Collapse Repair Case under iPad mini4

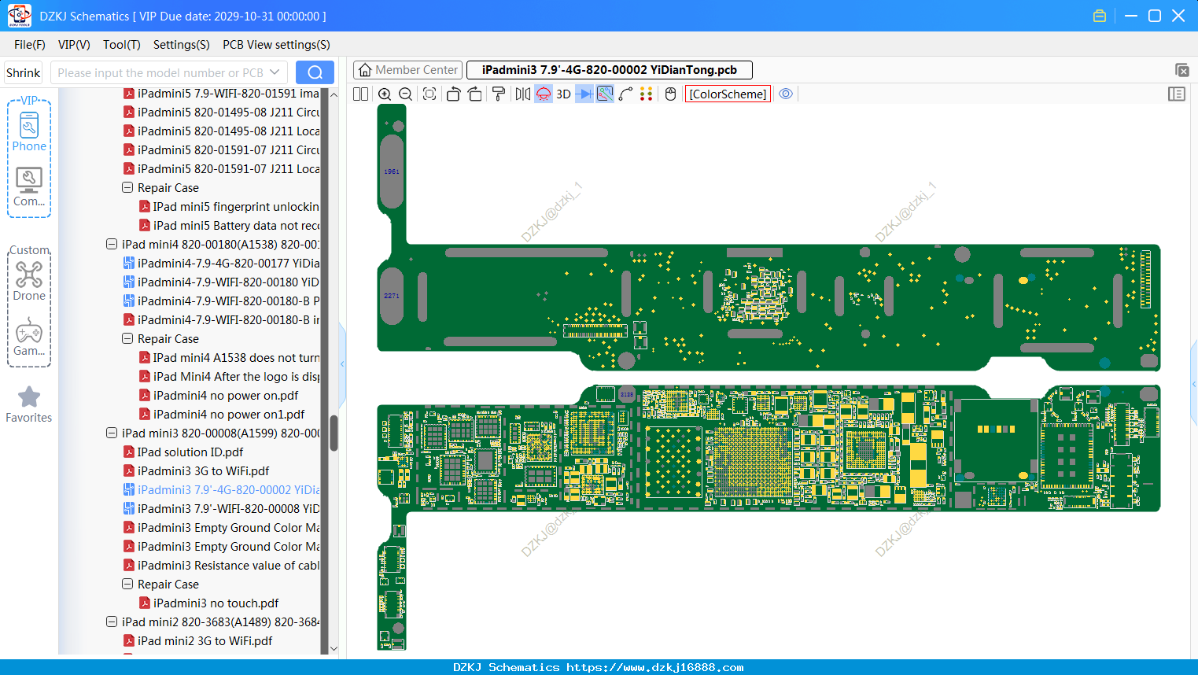coord(127,338)
